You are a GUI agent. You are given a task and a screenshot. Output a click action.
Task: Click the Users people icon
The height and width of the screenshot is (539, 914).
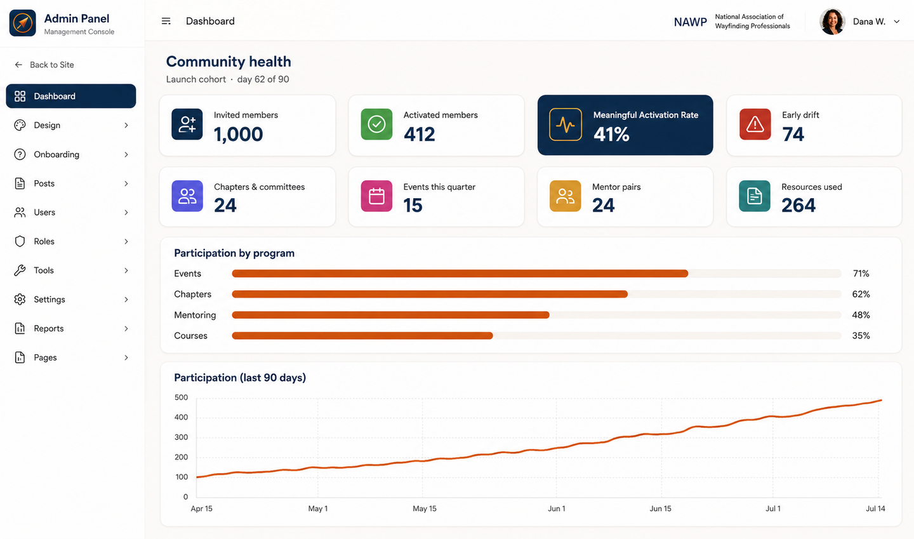click(x=20, y=212)
